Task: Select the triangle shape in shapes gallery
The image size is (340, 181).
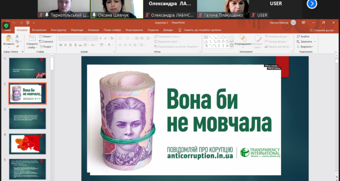Action: tap(206, 42)
